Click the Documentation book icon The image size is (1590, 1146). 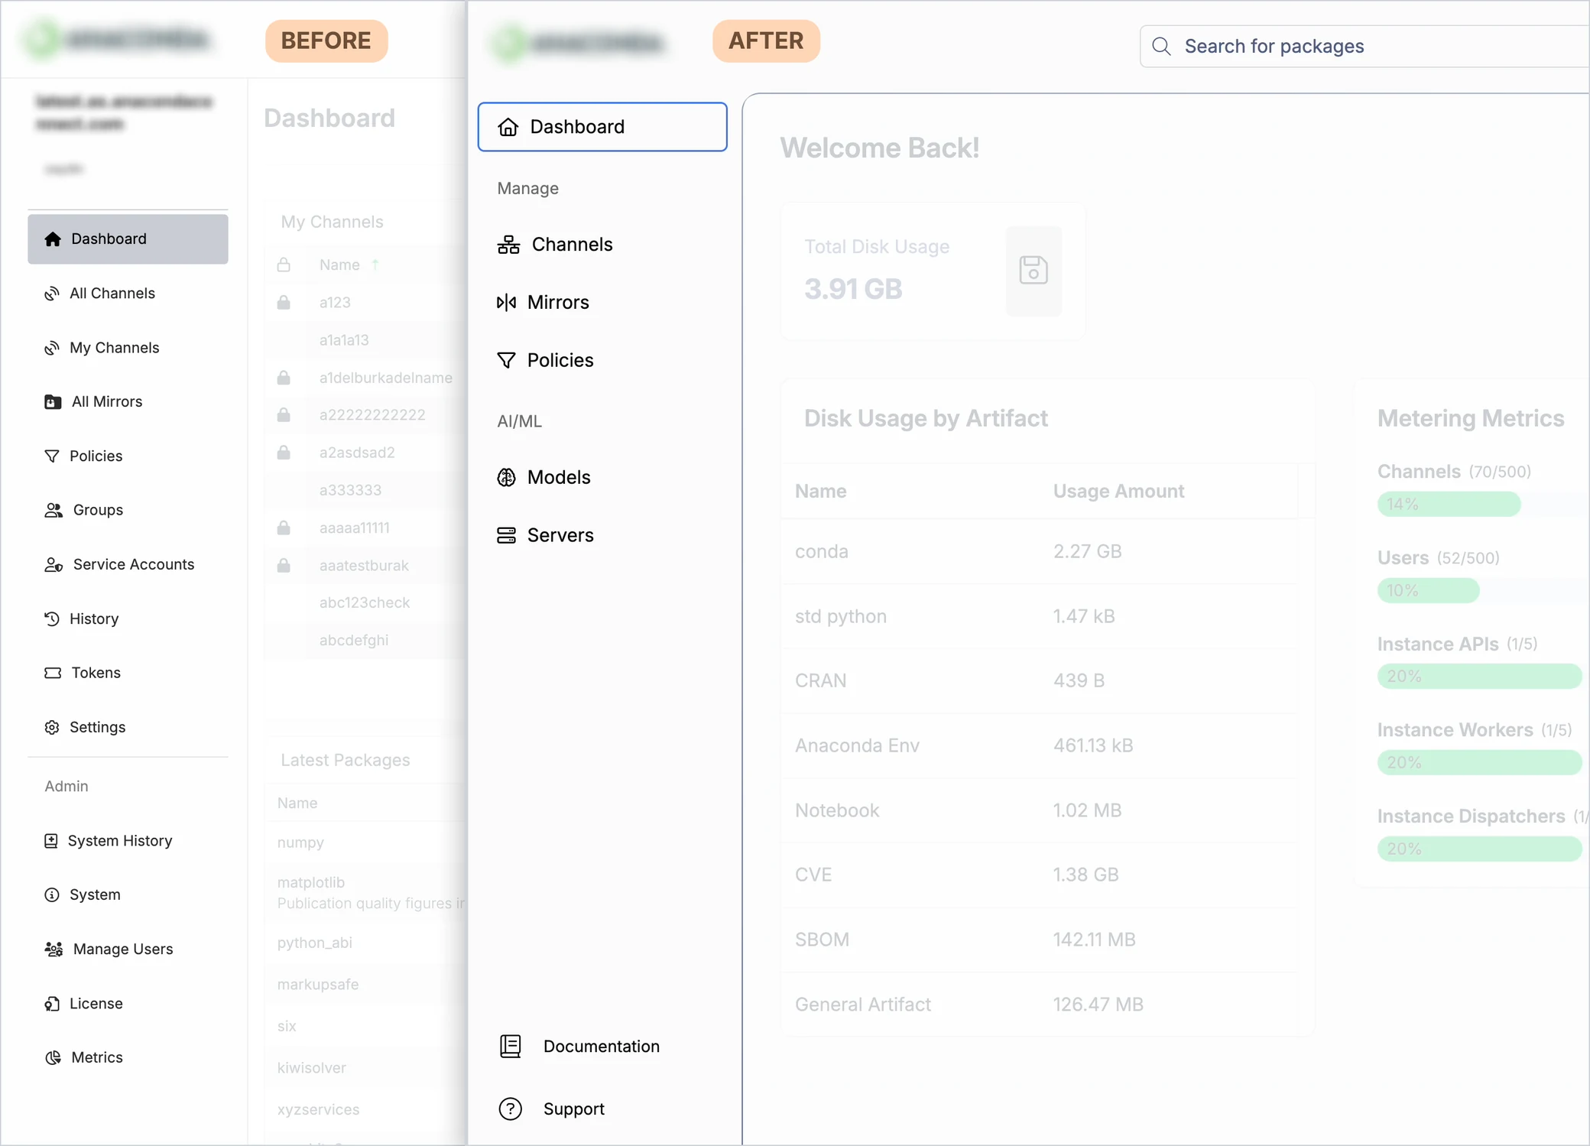coord(510,1046)
